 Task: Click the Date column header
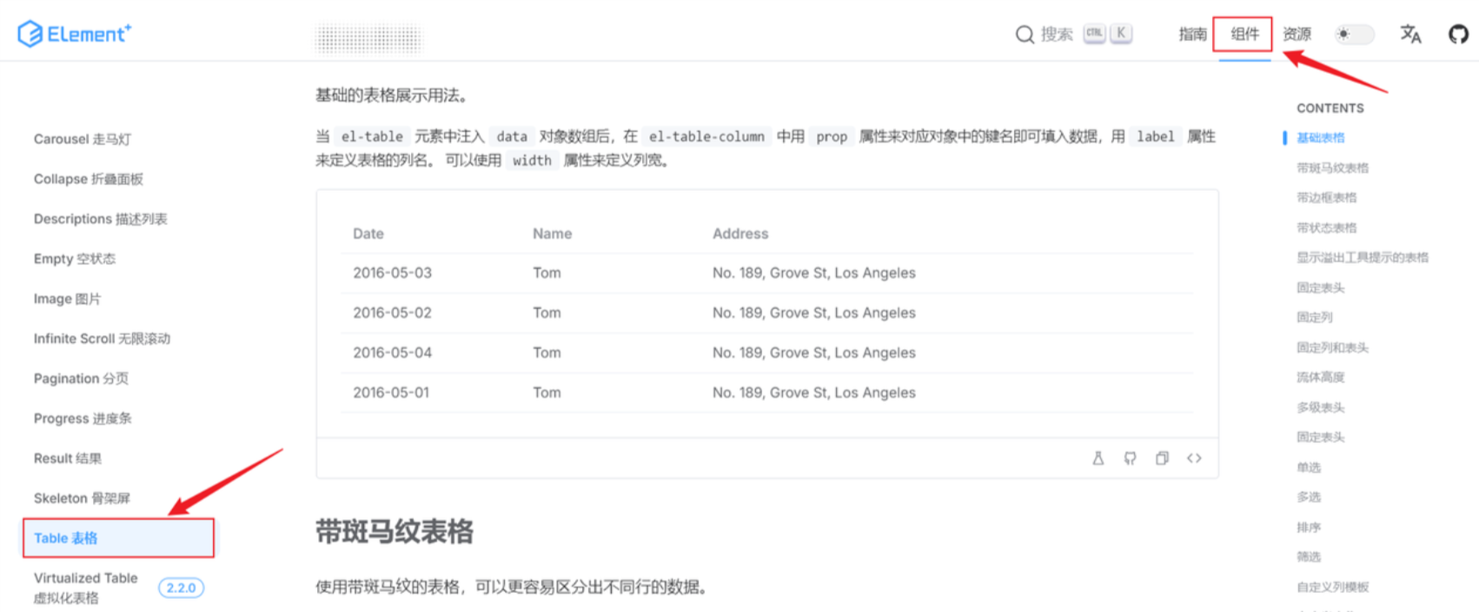coord(368,234)
